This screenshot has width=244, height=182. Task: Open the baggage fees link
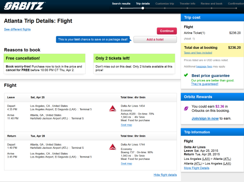204,67
